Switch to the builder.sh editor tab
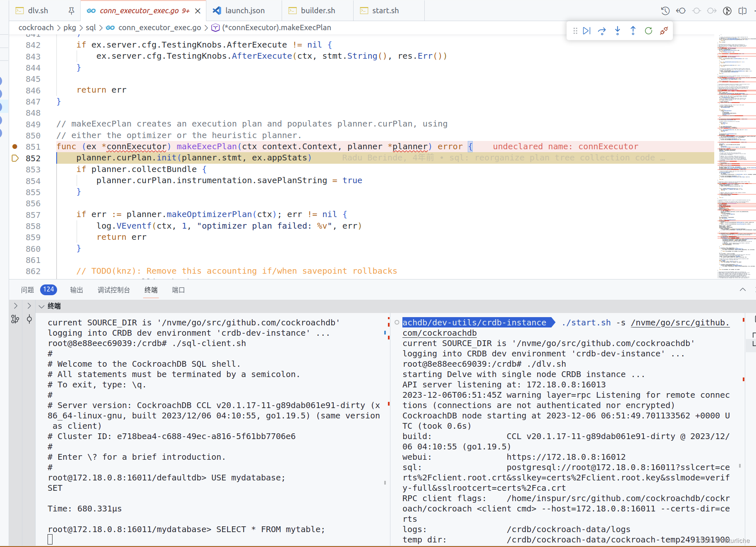 click(318, 11)
